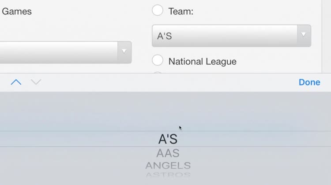Select the National League radio button
This screenshot has height=185, width=331.
(158, 61)
